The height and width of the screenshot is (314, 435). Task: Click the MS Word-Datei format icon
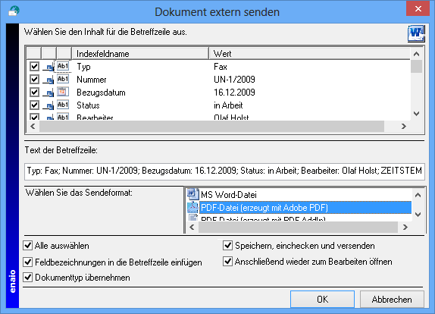192,194
